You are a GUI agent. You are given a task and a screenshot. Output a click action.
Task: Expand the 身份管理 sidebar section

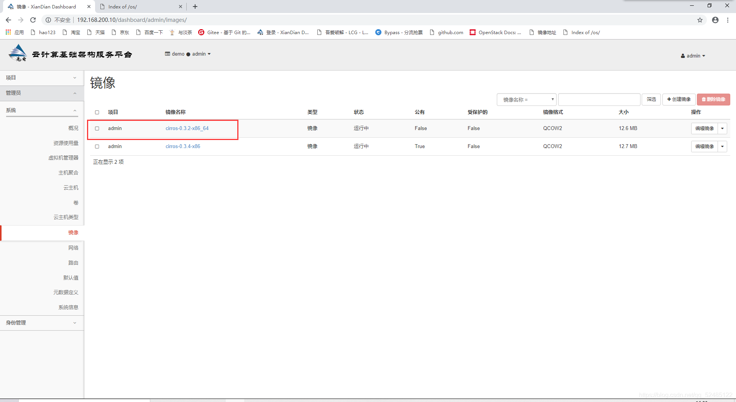[x=42, y=323]
